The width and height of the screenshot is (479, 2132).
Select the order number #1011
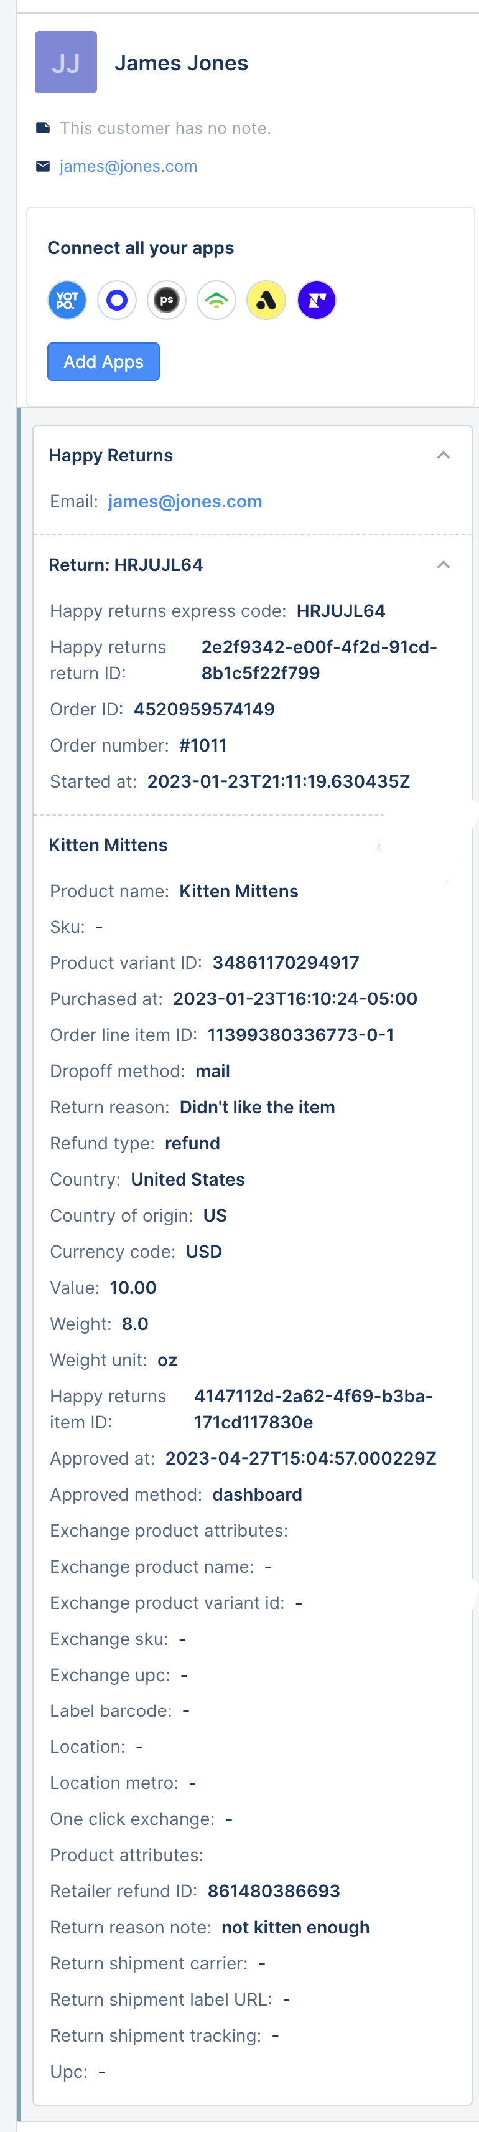point(203,746)
